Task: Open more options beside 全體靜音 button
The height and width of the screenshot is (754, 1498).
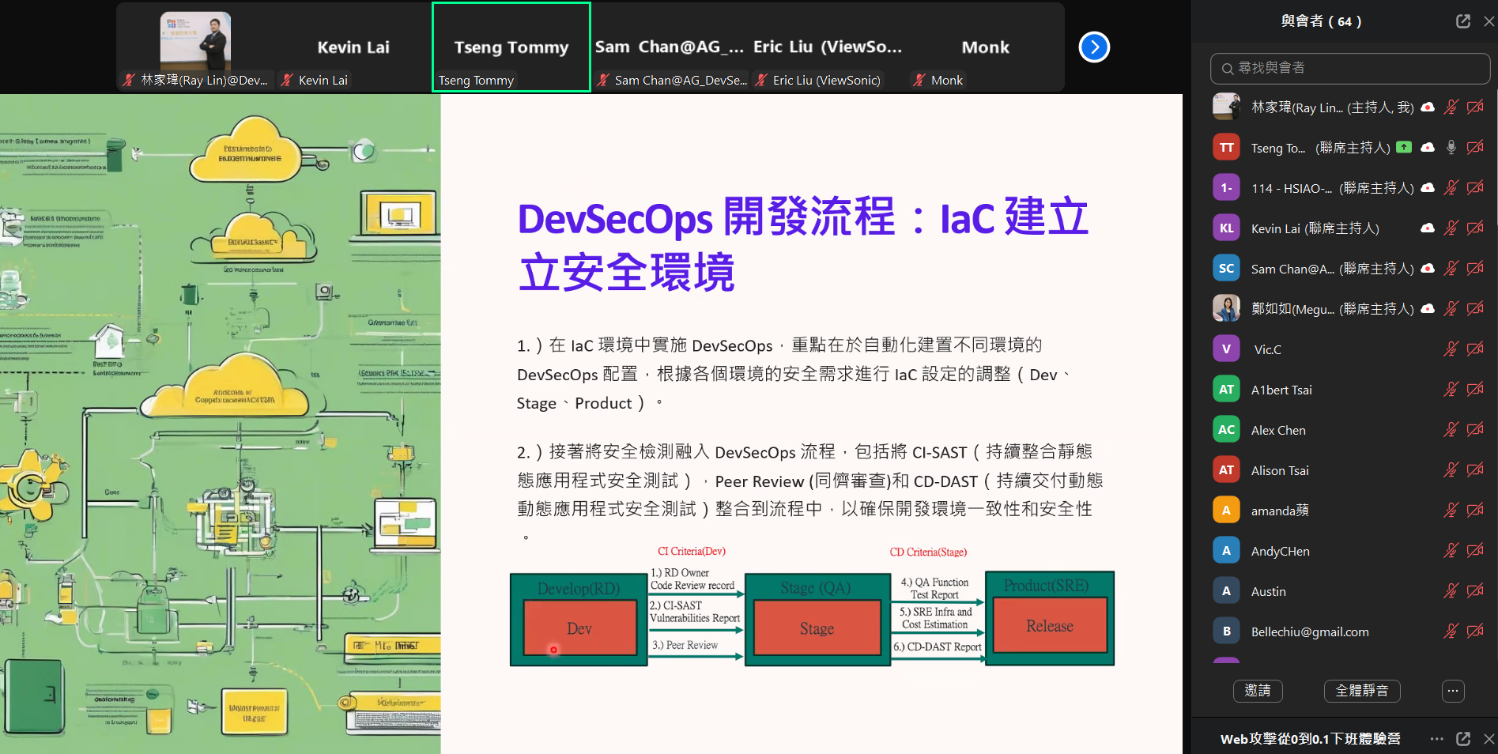Action: [1453, 691]
